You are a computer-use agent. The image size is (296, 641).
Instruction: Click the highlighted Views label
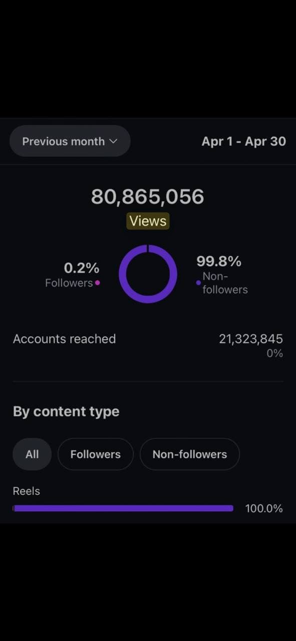click(148, 221)
